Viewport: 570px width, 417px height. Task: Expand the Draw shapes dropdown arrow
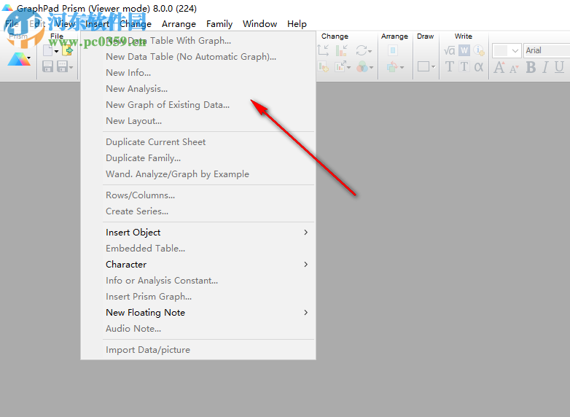[433, 67]
